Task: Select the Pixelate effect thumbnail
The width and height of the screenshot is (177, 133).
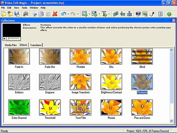Action: pos(80,56)
